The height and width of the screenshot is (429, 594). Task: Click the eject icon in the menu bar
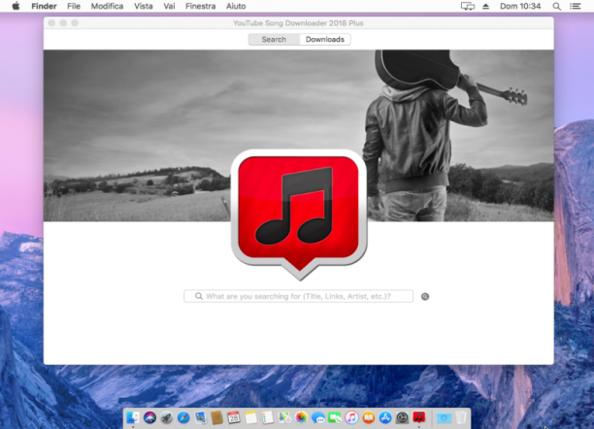(x=485, y=6)
